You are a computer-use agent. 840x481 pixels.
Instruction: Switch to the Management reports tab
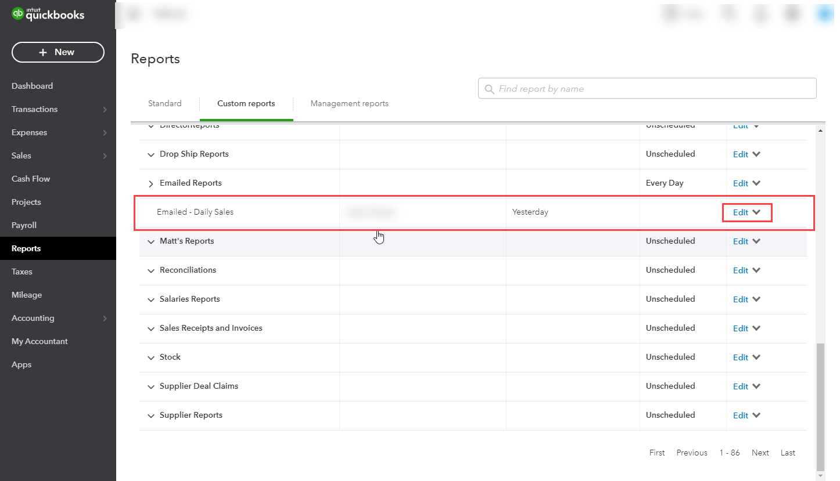[349, 103]
